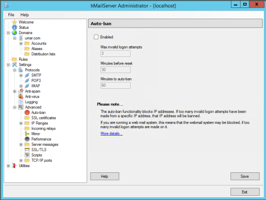Click the Exit button

(245, 192)
